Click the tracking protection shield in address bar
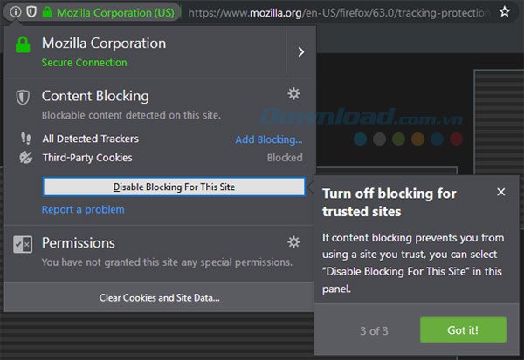 click(x=31, y=12)
